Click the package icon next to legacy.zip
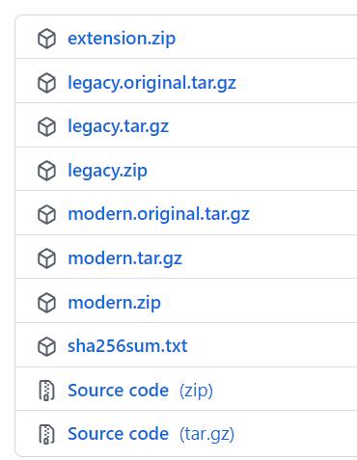This screenshot has height=460, width=357. (47, 171)
